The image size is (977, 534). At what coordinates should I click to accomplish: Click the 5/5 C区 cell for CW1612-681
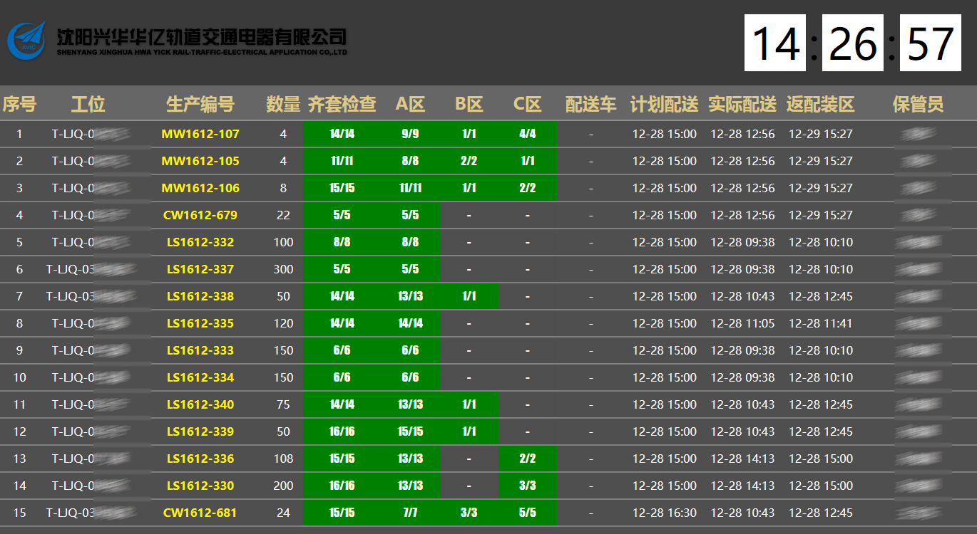pyautogui.click(x=527, y=513)
